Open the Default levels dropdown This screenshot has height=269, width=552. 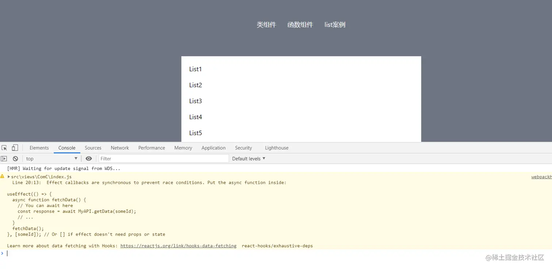pos(249,159)
